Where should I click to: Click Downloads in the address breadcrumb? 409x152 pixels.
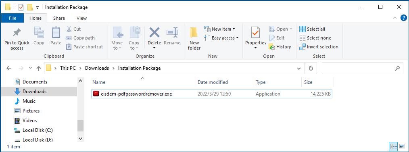tap(97, 68)
